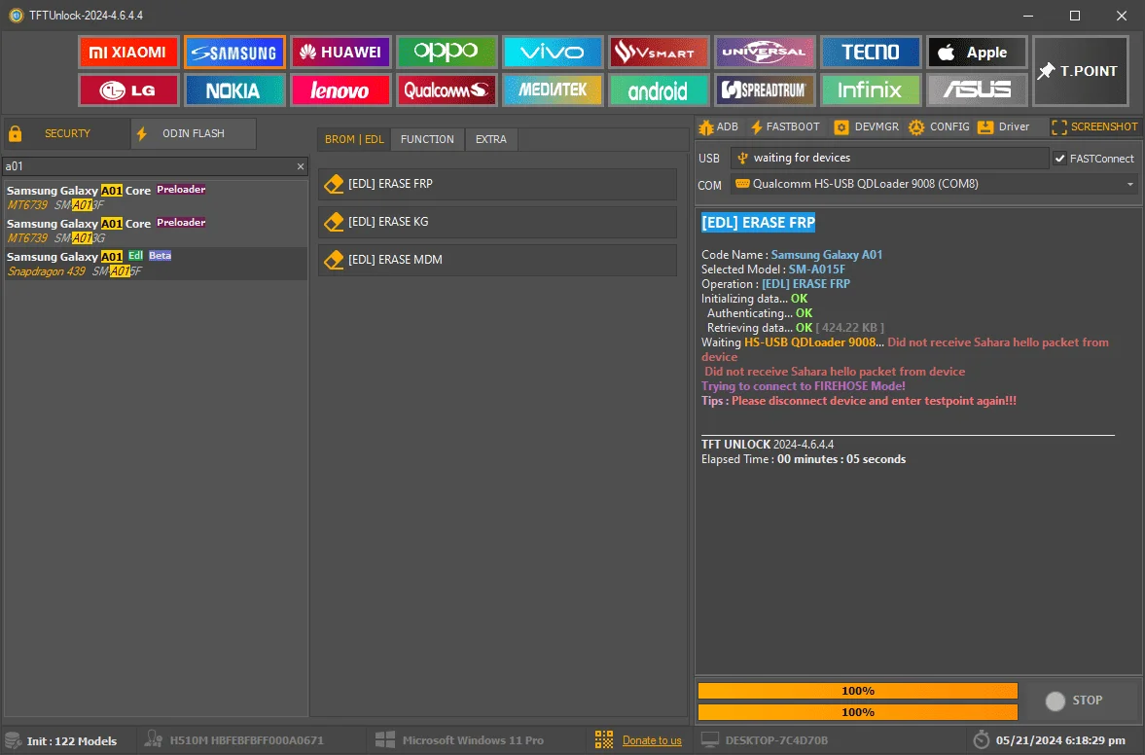Select Galaxy A01 Core SM-A013G model
Viewport: 1145px width, 755px height.
point(156,230)
